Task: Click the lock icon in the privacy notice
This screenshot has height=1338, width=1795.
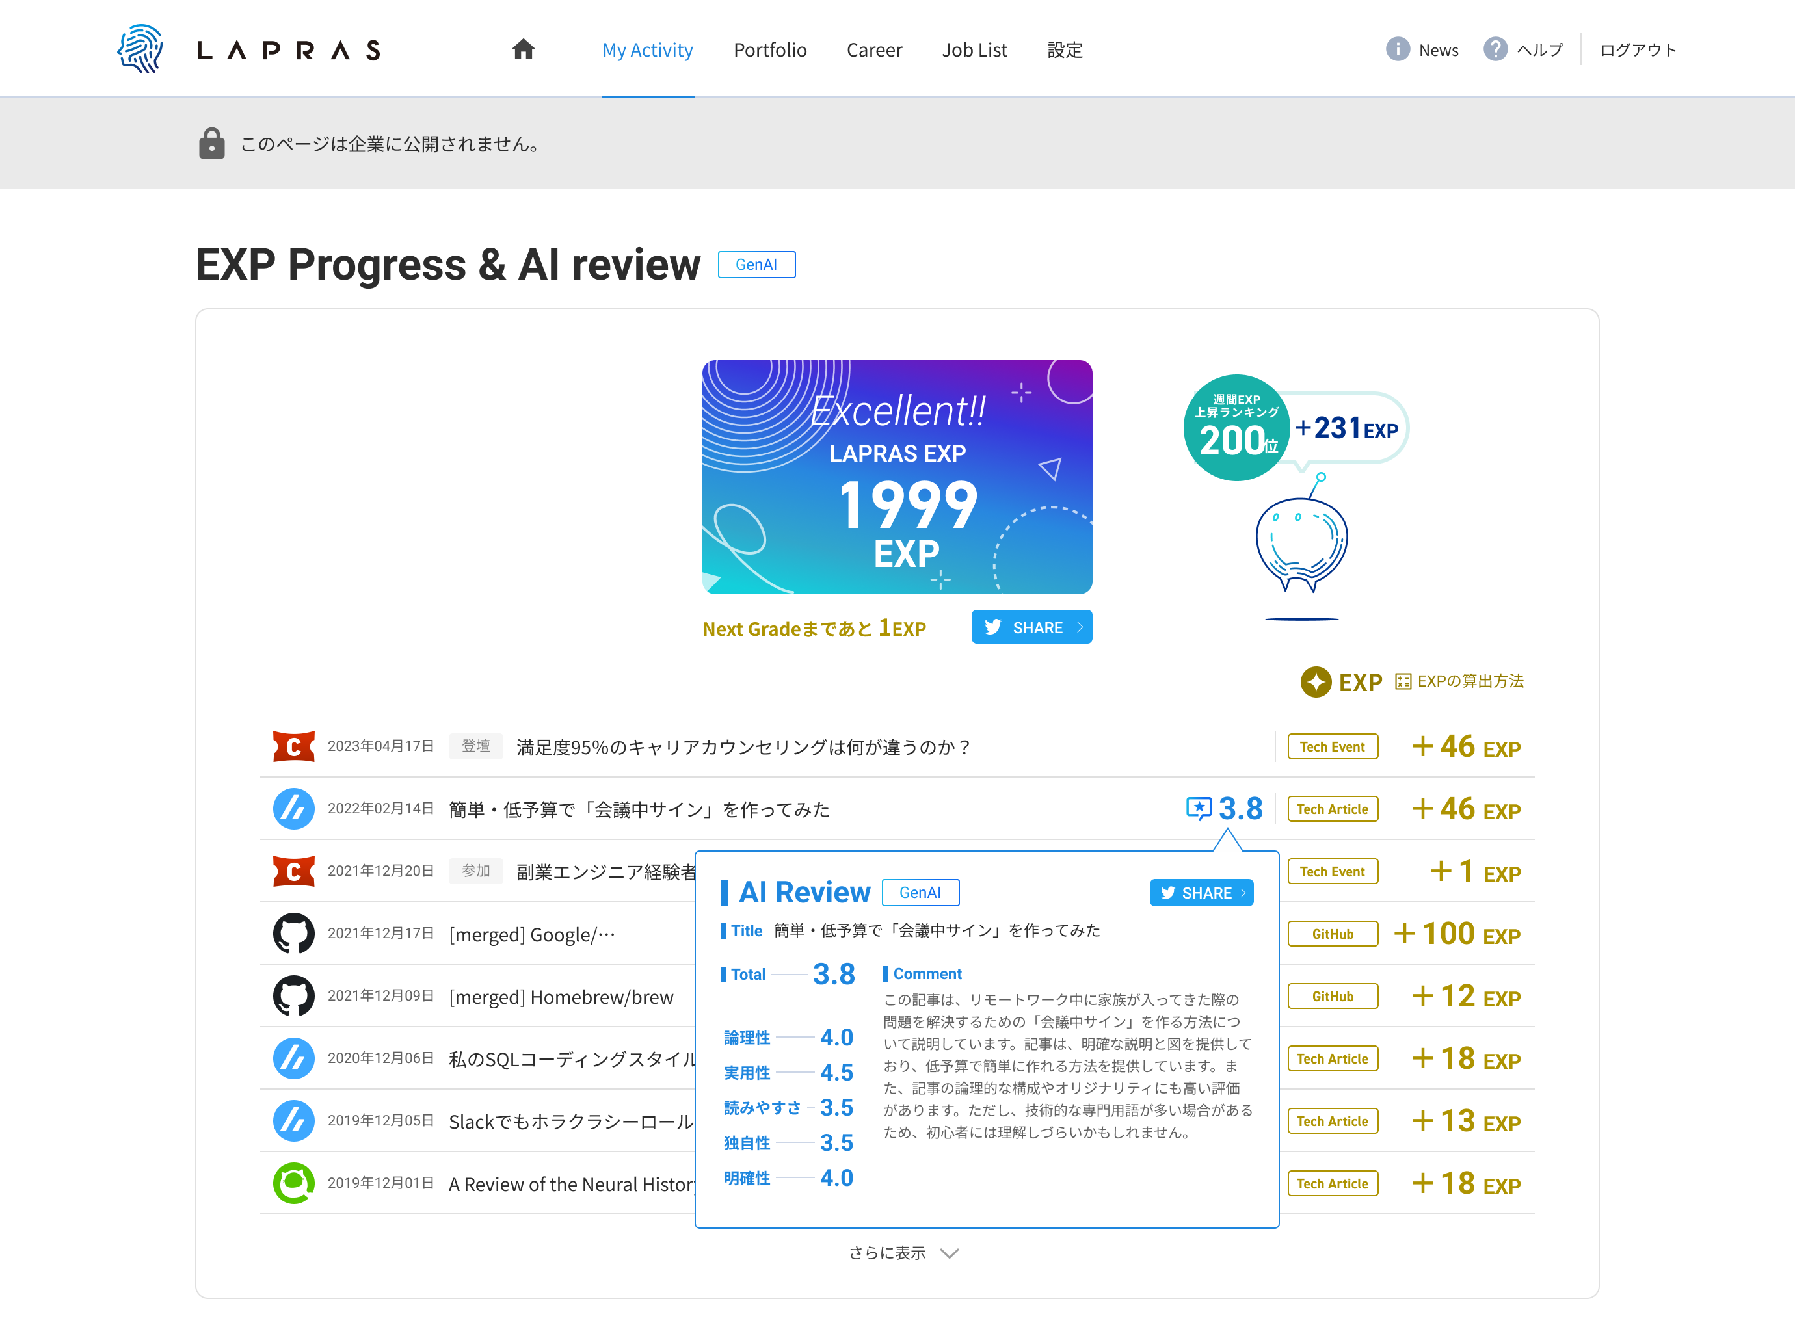Action: pos(211,143)
